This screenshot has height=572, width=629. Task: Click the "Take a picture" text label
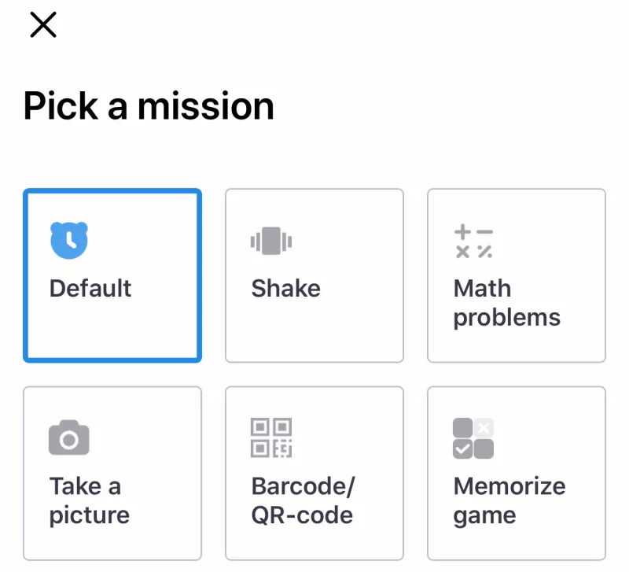click(x=89, y=500)
